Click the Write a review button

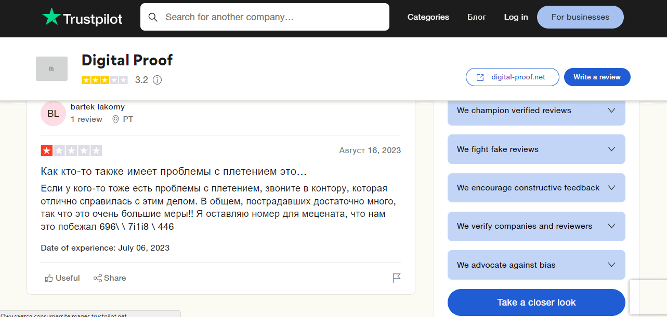[x=597, y=77]
